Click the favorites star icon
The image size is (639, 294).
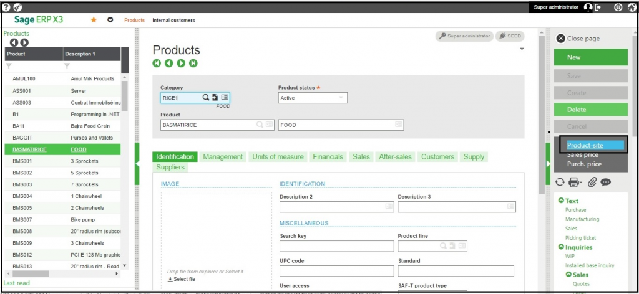[x=94, y=20]
